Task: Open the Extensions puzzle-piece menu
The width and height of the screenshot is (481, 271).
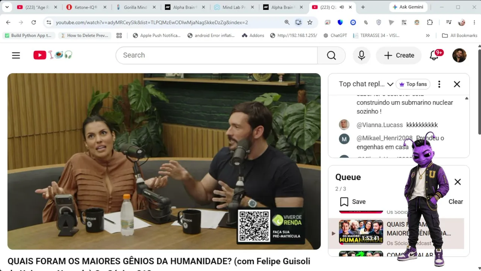Action: (430, 23)
